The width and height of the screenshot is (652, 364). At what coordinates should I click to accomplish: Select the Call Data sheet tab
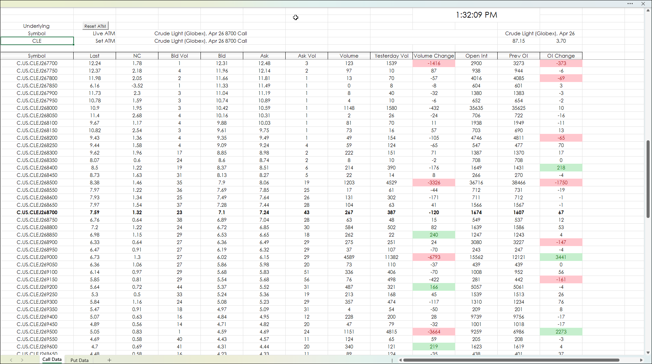pyautogui.click(x=52, y=360)
